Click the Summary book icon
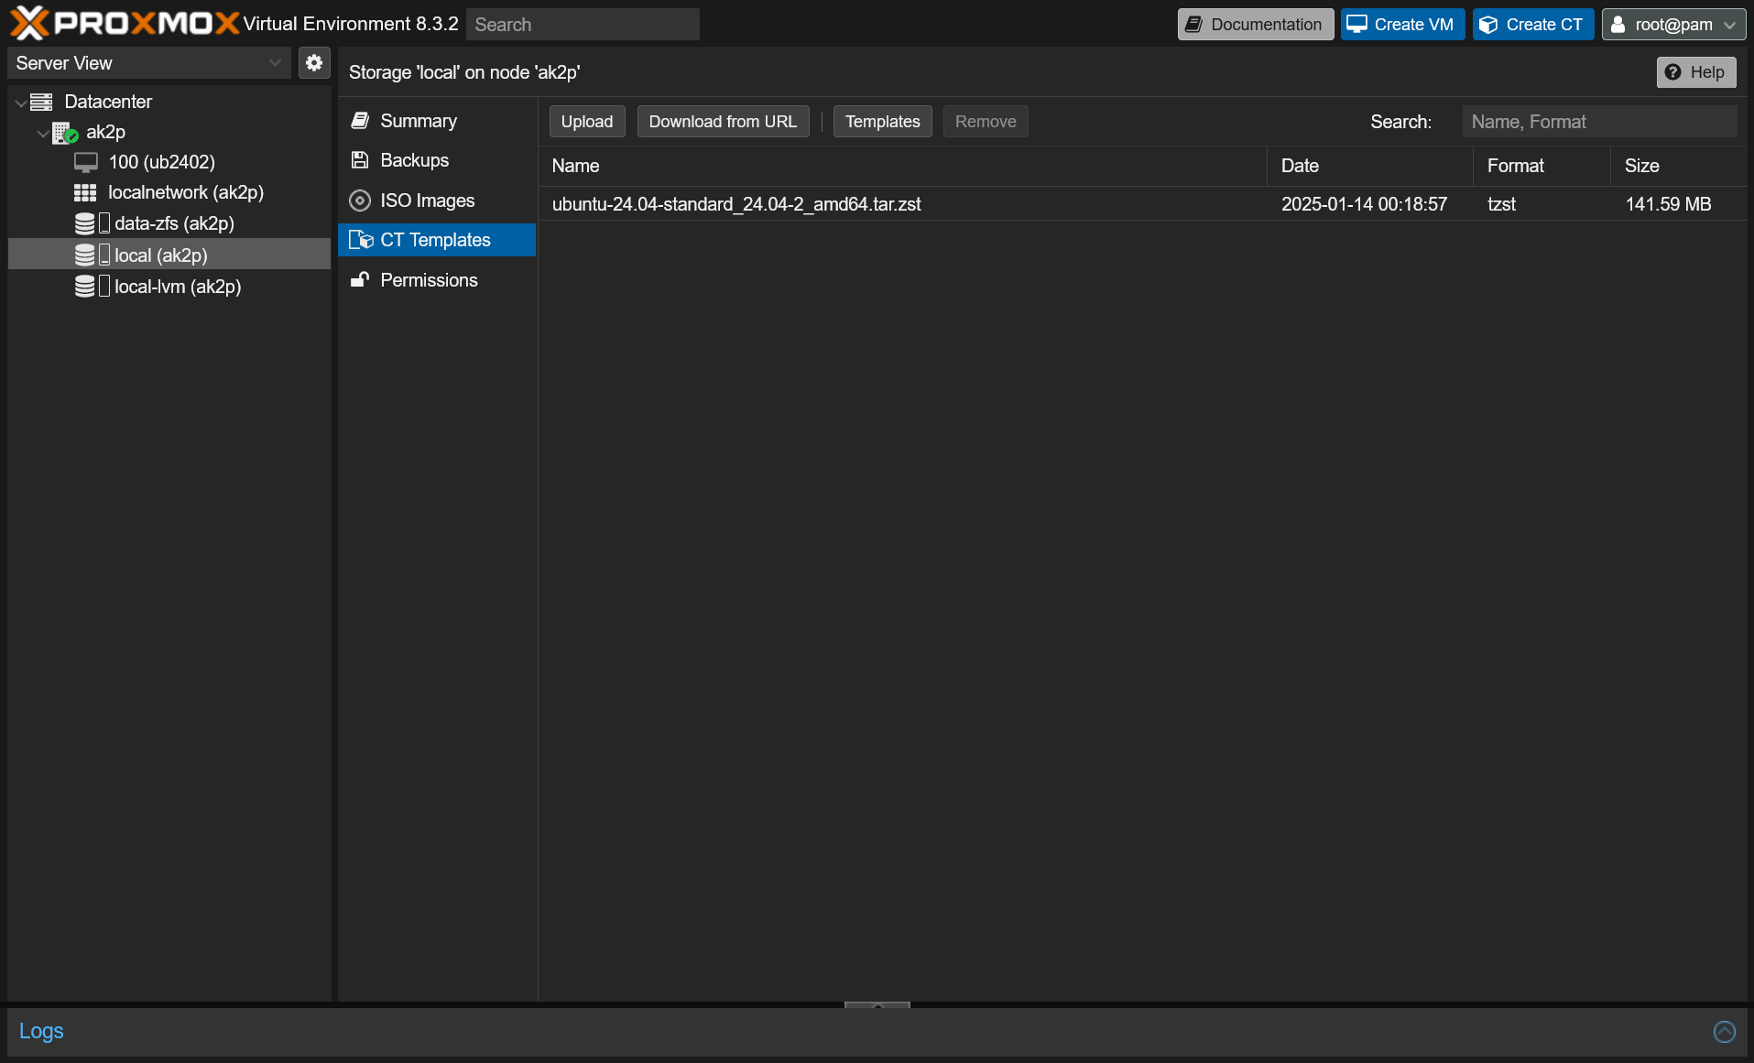 point(360,121)
